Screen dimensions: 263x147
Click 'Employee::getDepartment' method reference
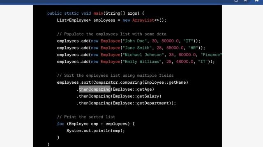[x=141, y=103]
